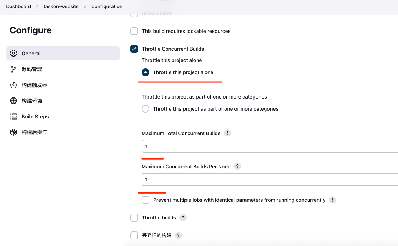Click the source code management branch icon
The width and height of the screenshot is (398, 246).
(x=13, y=69)
